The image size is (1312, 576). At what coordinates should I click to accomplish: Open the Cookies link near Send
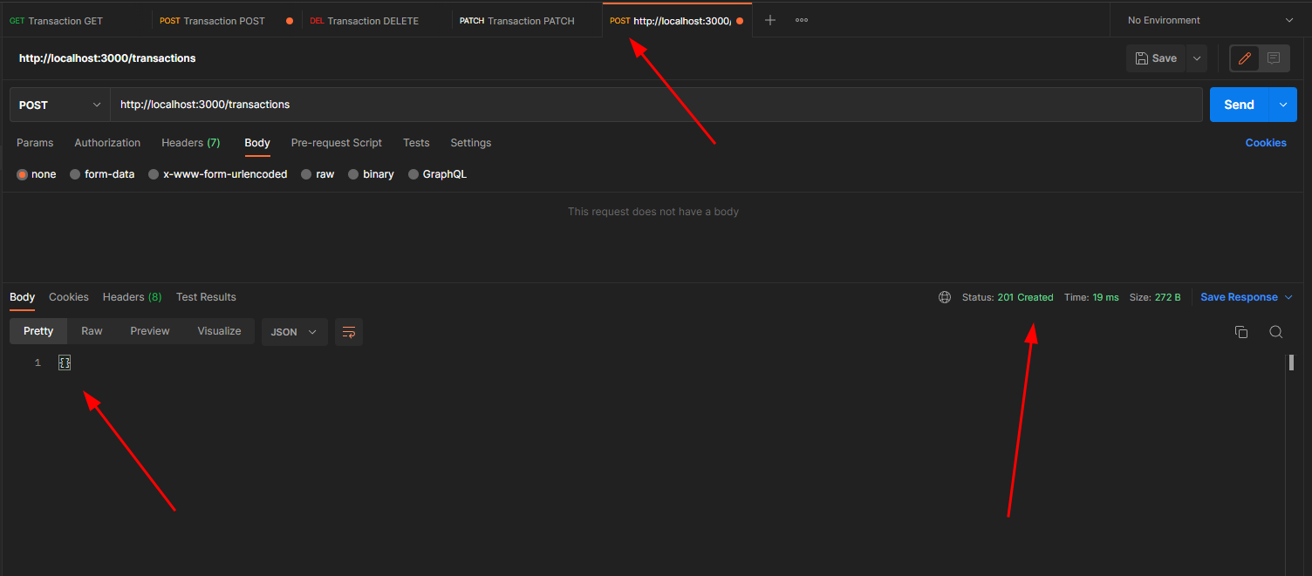(1266, 143)
